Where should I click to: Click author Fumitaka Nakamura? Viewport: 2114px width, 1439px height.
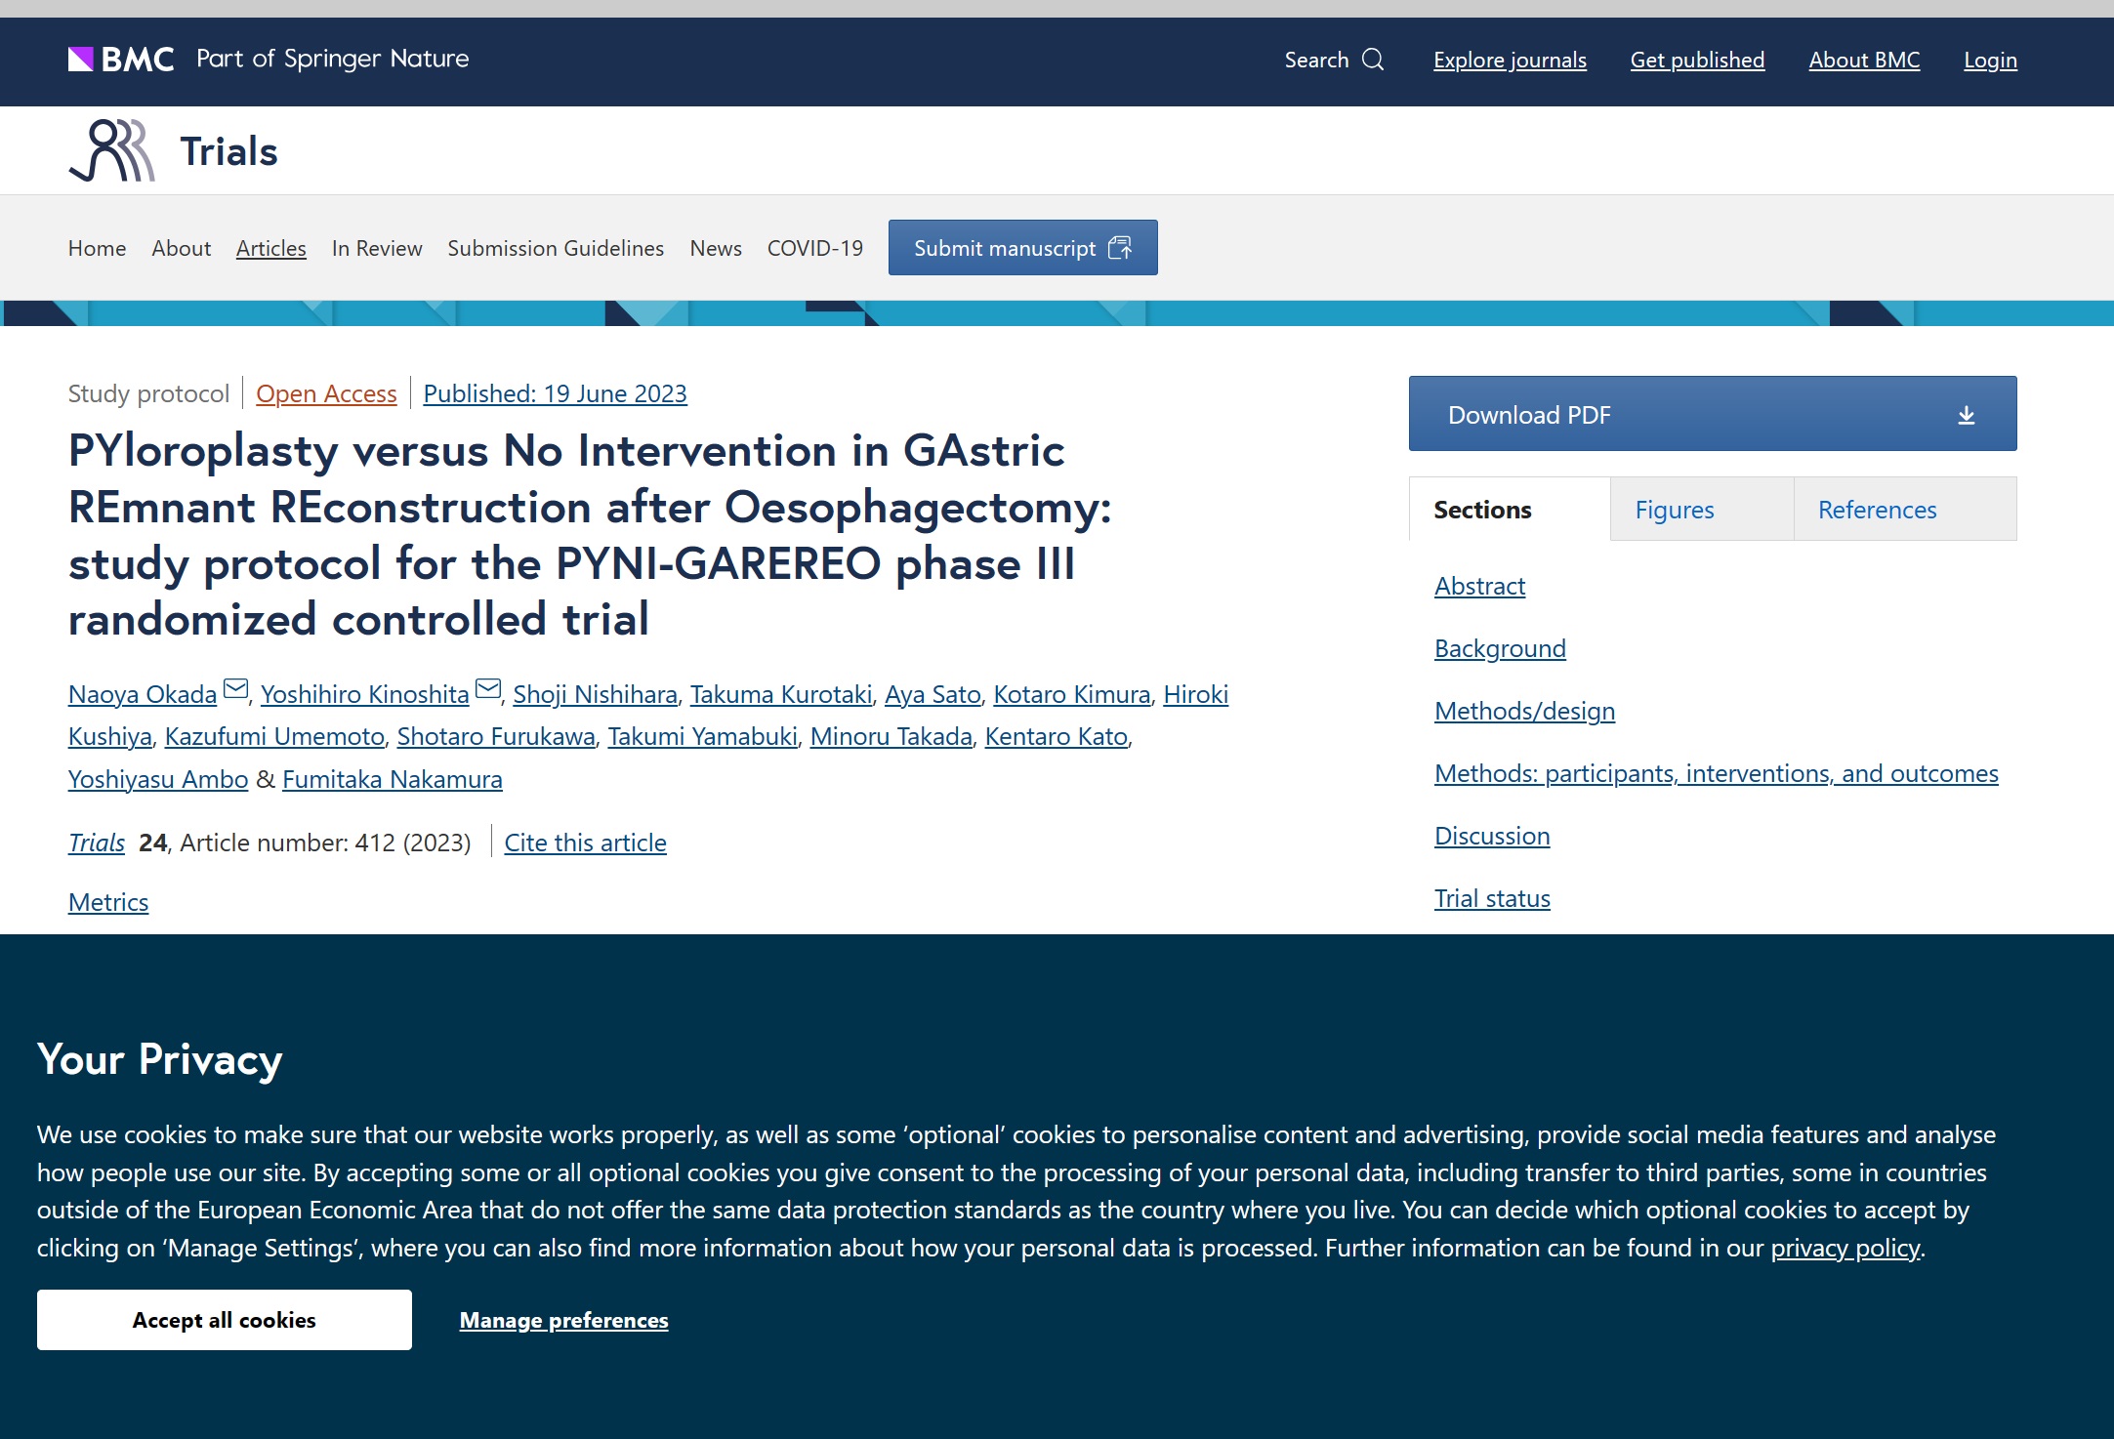pyautogui.click(x=392, y=779)
